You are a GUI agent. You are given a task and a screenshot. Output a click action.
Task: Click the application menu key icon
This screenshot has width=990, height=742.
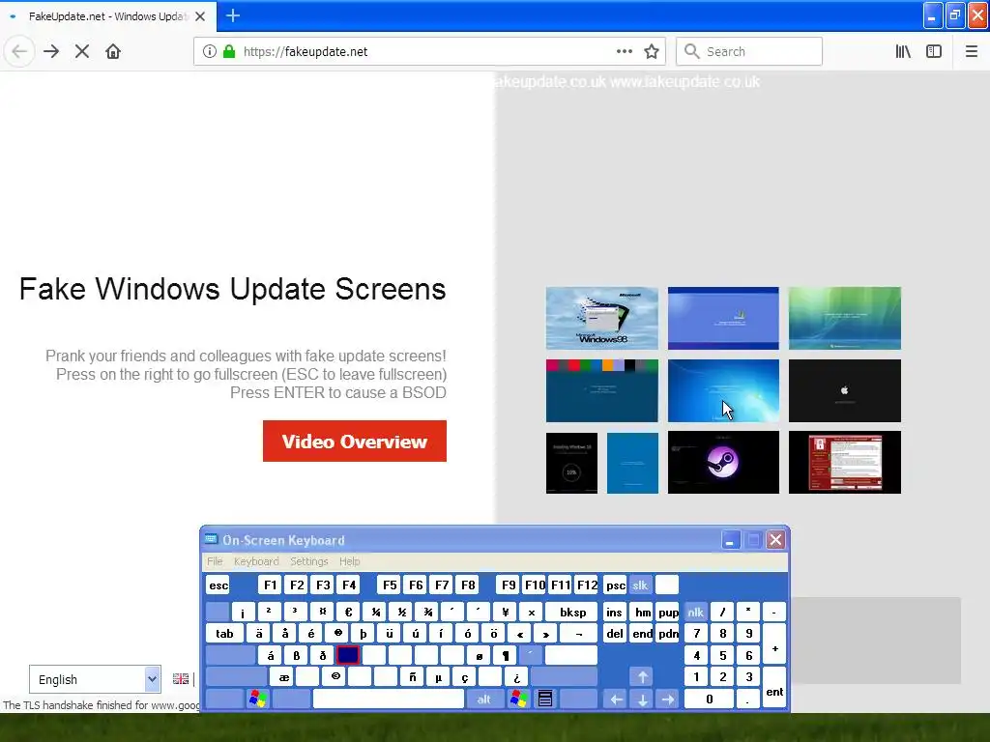coord(545,699)
